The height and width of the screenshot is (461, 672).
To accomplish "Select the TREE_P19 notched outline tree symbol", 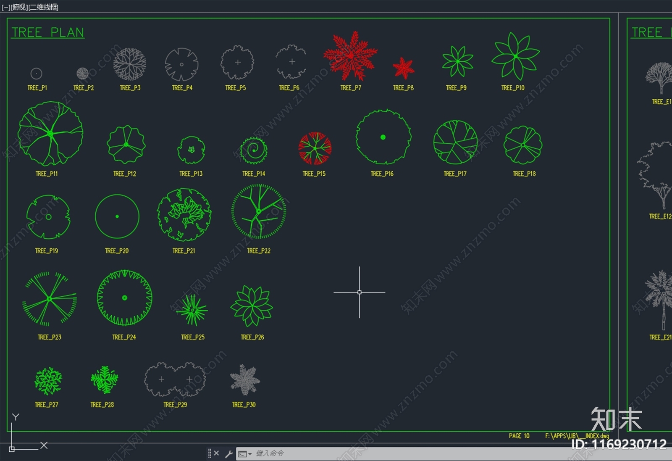I will click(48, 217).
